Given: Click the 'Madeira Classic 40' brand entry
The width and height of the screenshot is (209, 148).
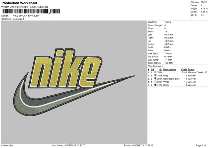Looking at the screenshot, I should 198,72.
